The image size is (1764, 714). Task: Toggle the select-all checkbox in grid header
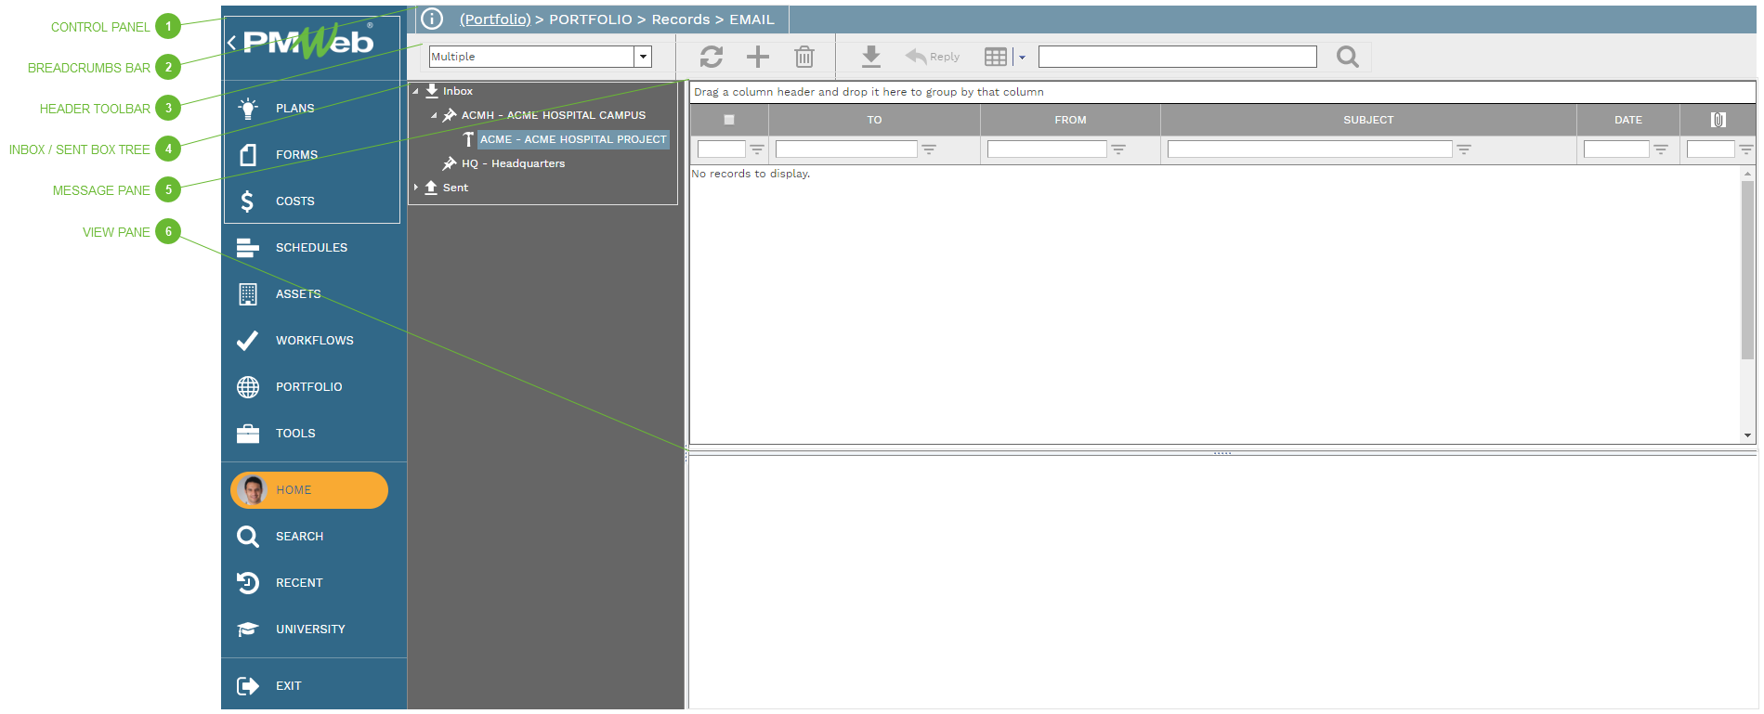coord(729,120)
